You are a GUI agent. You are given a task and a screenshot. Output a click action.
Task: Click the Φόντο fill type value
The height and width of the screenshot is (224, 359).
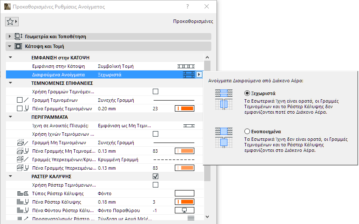(x=104, y=193)
